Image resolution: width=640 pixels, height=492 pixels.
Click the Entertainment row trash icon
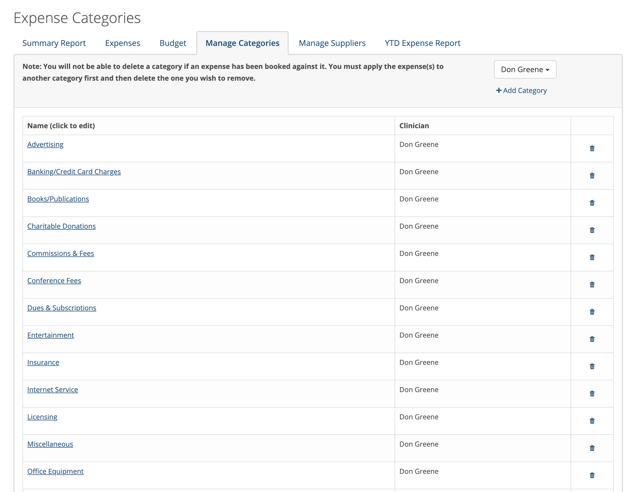[592, 339]
